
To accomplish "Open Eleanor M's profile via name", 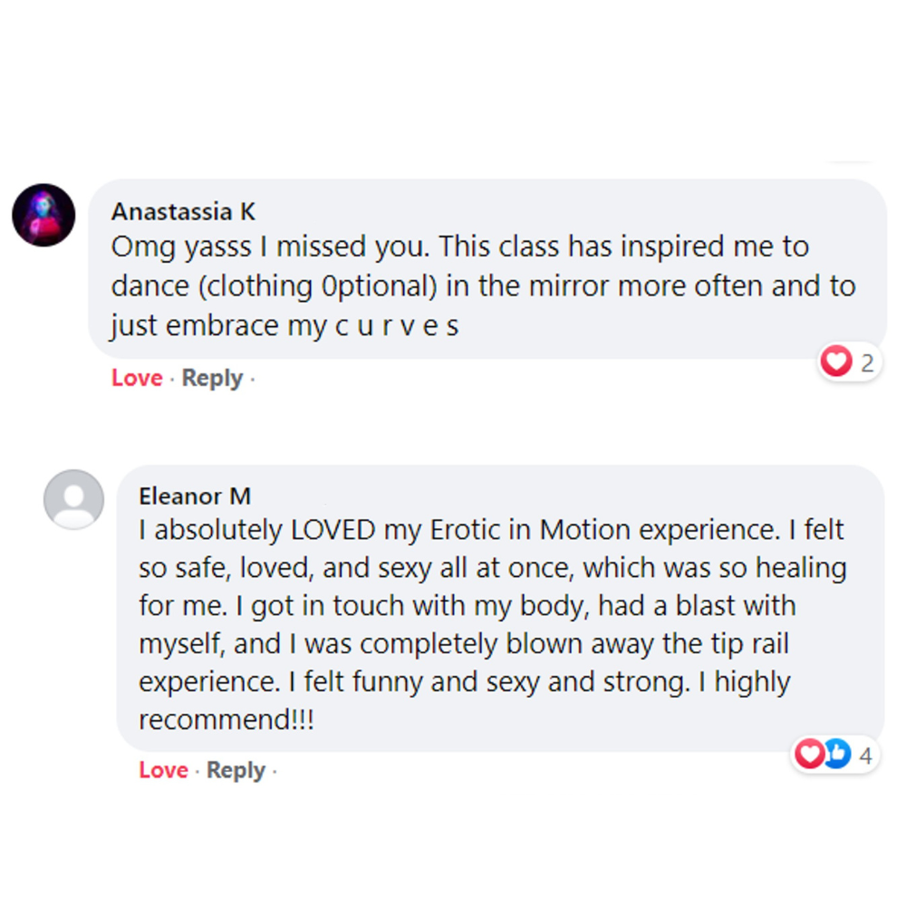I will point(195,496).
